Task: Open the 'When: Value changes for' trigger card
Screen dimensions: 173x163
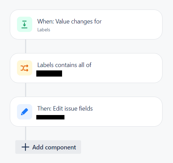Action: [x=86, y=25]
